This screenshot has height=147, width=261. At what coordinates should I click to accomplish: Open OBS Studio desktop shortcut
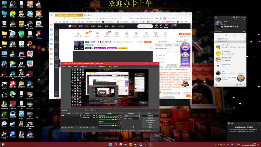point(13,4)
